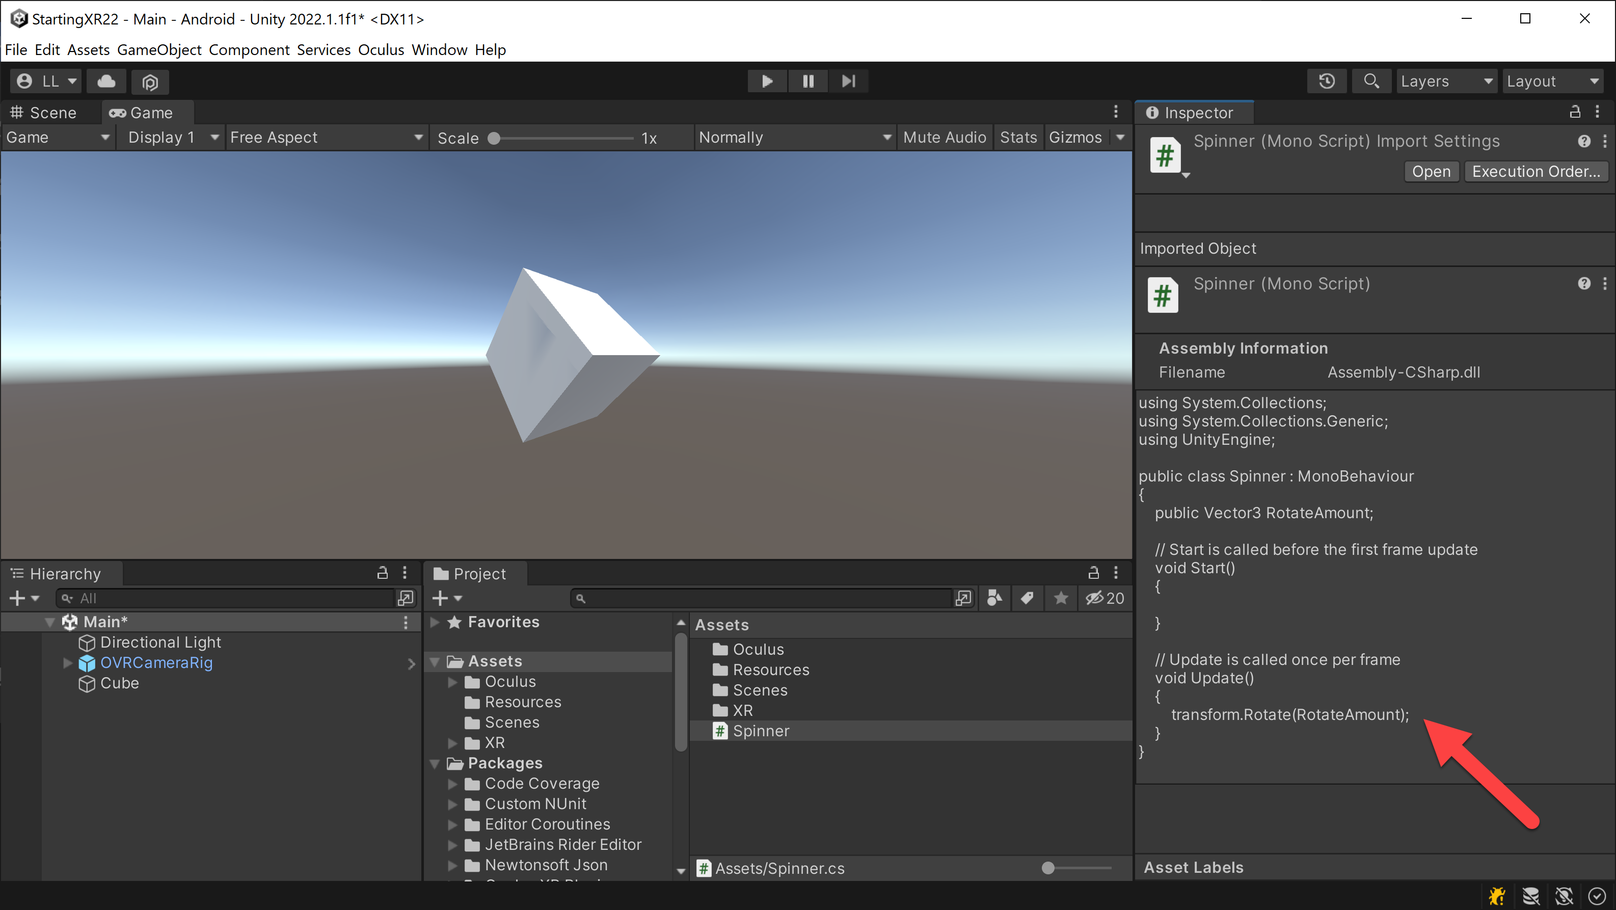The image size is (1616, 910).
Task: Click the Search by Label tag icon
Action: tap(1027, 598)
